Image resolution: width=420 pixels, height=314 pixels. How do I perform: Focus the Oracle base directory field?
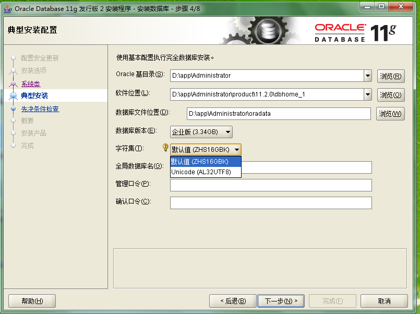(267, 76)
